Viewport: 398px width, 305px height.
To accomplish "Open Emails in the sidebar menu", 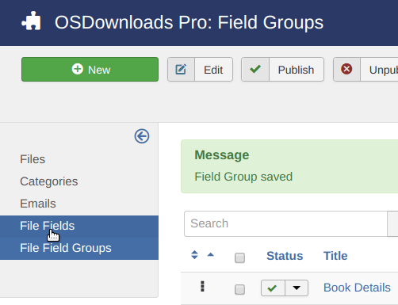I will 38,204.
